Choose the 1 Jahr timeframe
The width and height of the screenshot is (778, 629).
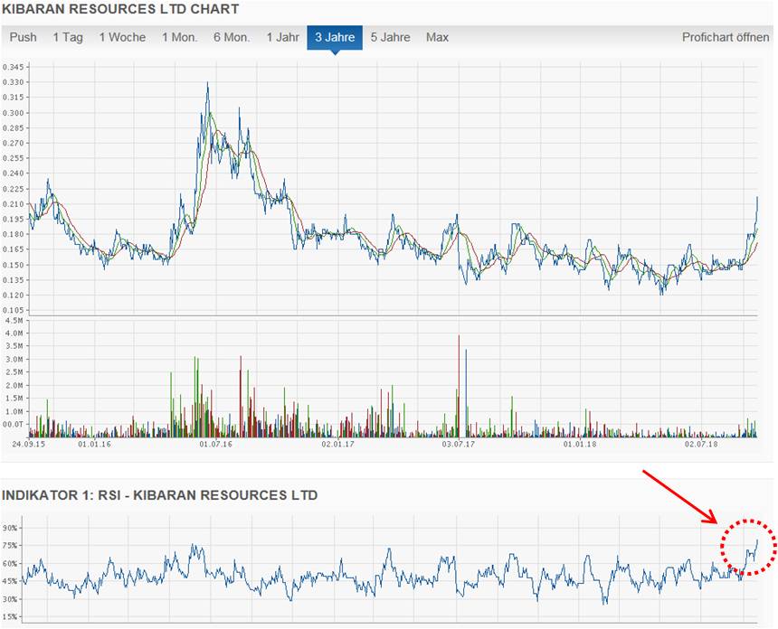tap(283, 37)
